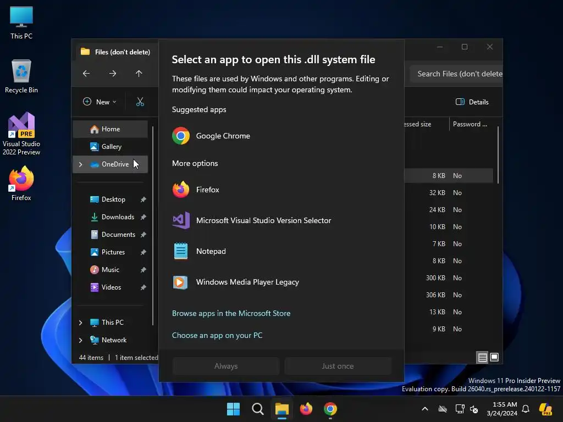Image resolution: width=563 pixels, height=422 pixels.
Task: Expand Network in navigation pane
Action: (80, 340)
